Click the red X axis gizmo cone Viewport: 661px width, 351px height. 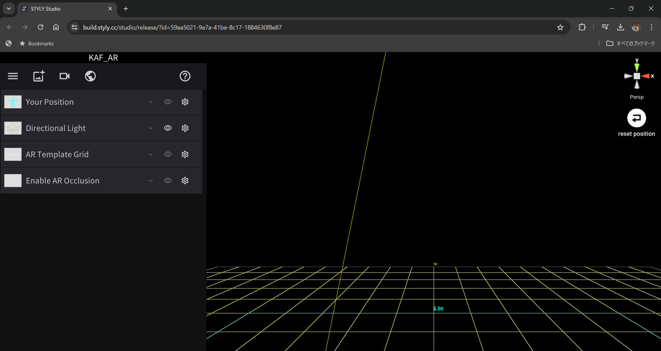pos(645,76)
